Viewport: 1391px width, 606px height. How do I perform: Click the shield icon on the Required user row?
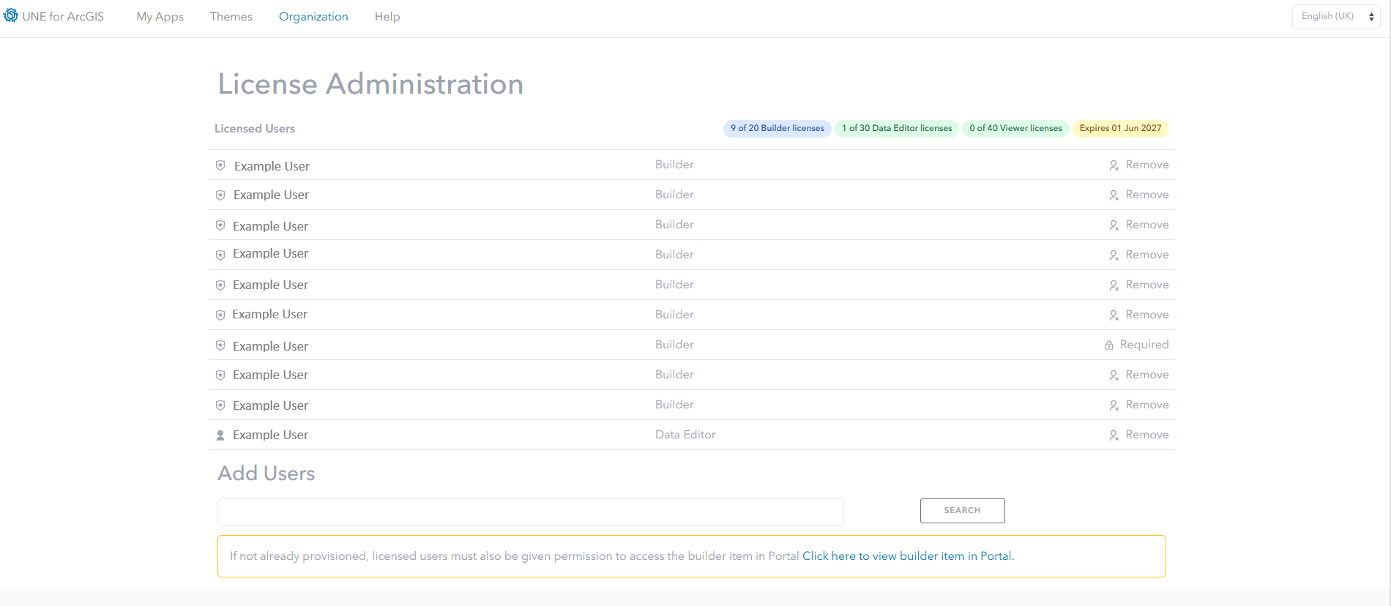(220, 345)
